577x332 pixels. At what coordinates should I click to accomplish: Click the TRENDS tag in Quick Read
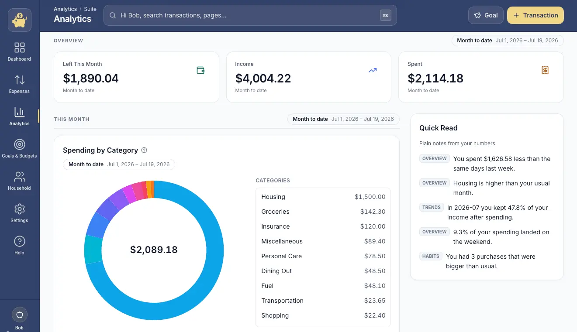click(x=432, y=208)
